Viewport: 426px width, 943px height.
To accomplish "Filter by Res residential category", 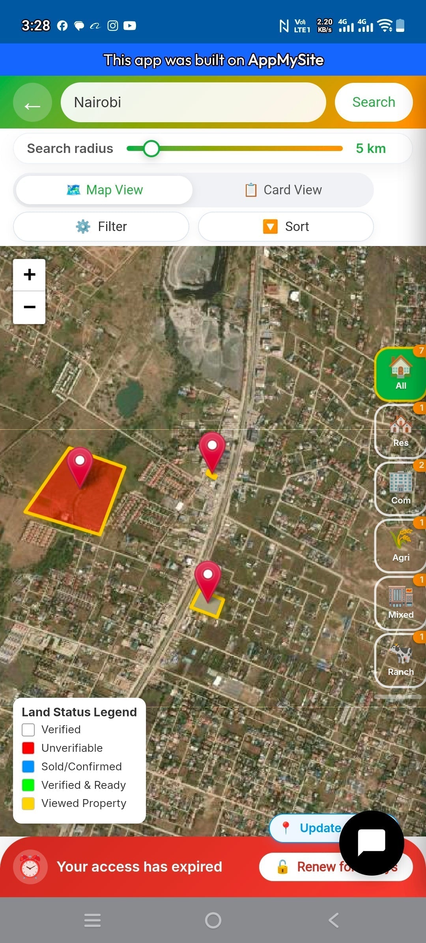I will tap(400, 431).
